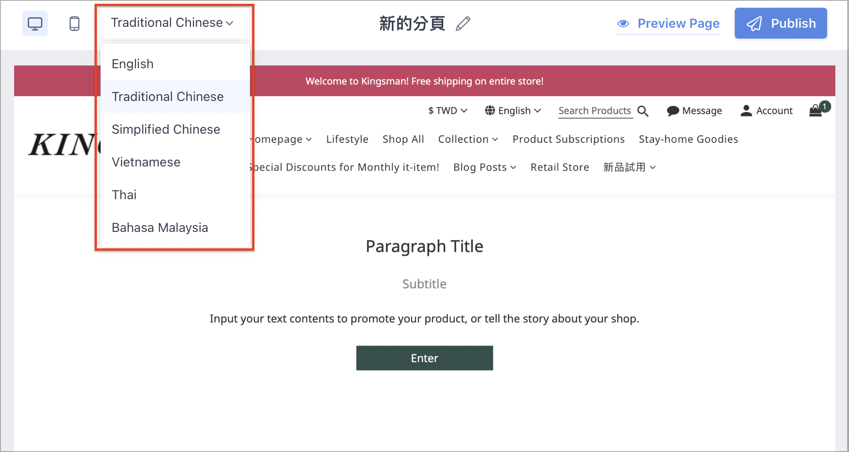The height and width of the screenshot is (452, 849).
Task: Open the TWD currency dropdown
Action: 447,110
